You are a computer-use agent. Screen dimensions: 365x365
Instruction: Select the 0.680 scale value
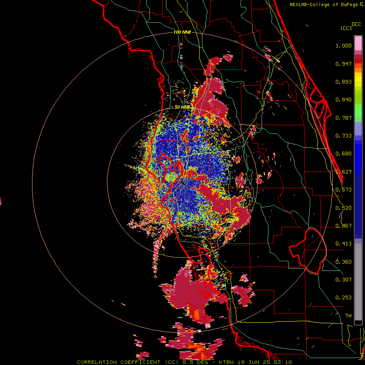344,154
